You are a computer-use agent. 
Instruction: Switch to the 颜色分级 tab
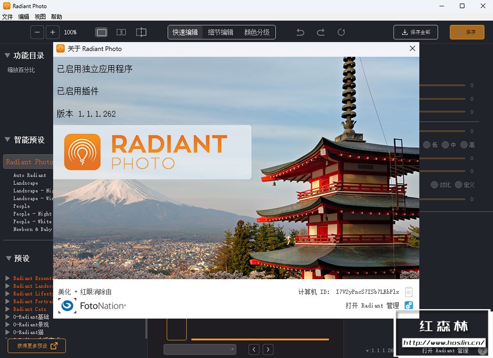point(257,33)
